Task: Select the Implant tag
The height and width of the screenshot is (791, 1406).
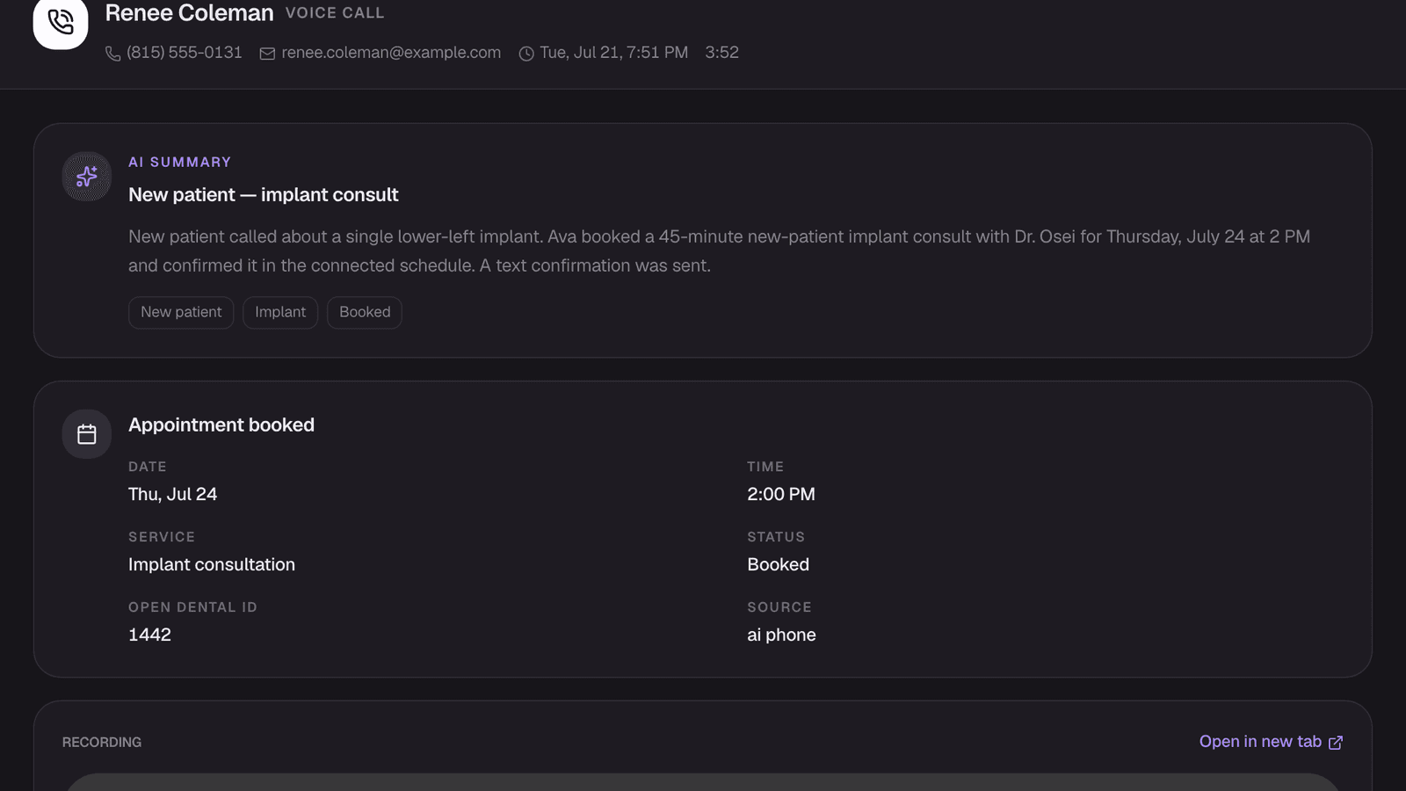Action: click(x=280, y=312)
